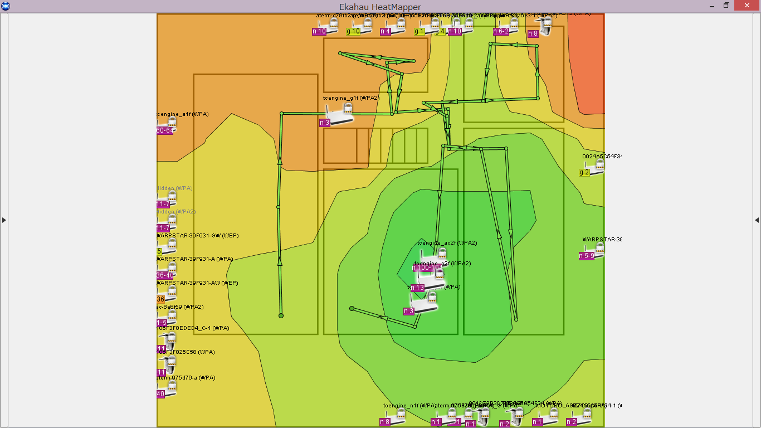Restore the window using title bar button
The height and width of the screenshot is (428, 761).
point(726,6)
